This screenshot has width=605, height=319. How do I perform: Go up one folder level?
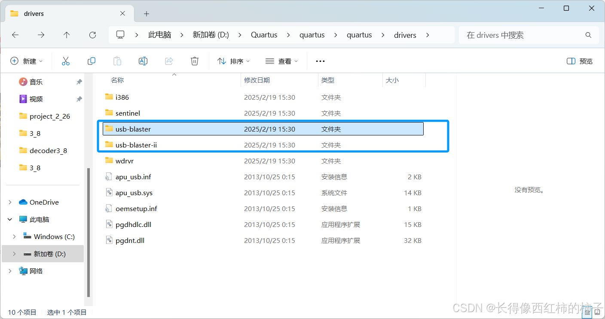click(x=67, y=35)
